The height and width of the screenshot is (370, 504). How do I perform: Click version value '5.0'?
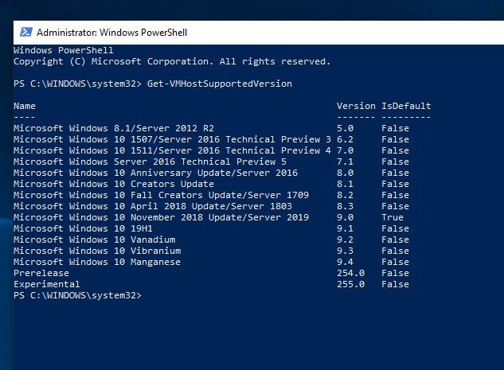pyautogui.click(x=345, y=128)
